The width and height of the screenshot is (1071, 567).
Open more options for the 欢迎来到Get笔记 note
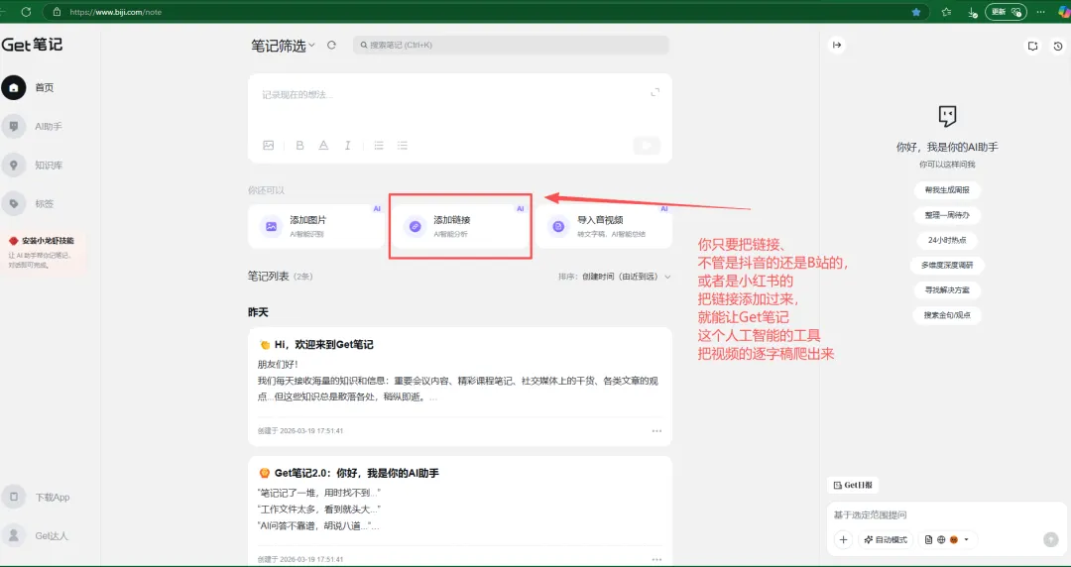(656, 431)
